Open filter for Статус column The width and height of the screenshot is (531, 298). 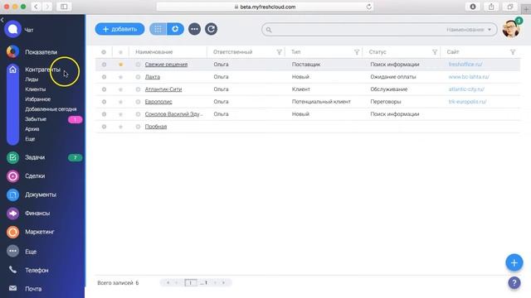pyautogui.click(x=435, y=52)
